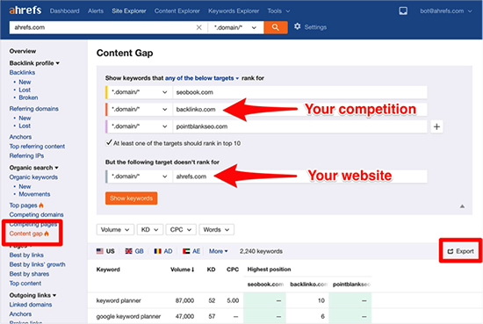Image resolution: width=483 pixels, height=324 pixels.
Task: Open Competing domains link
Action: point(36,214)
